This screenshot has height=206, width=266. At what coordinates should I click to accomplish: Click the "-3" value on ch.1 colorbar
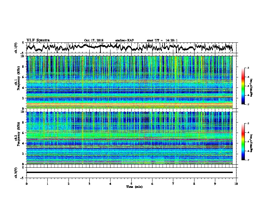[248, 68]
